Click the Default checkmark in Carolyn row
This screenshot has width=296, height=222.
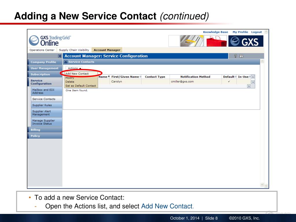point(229,81)
